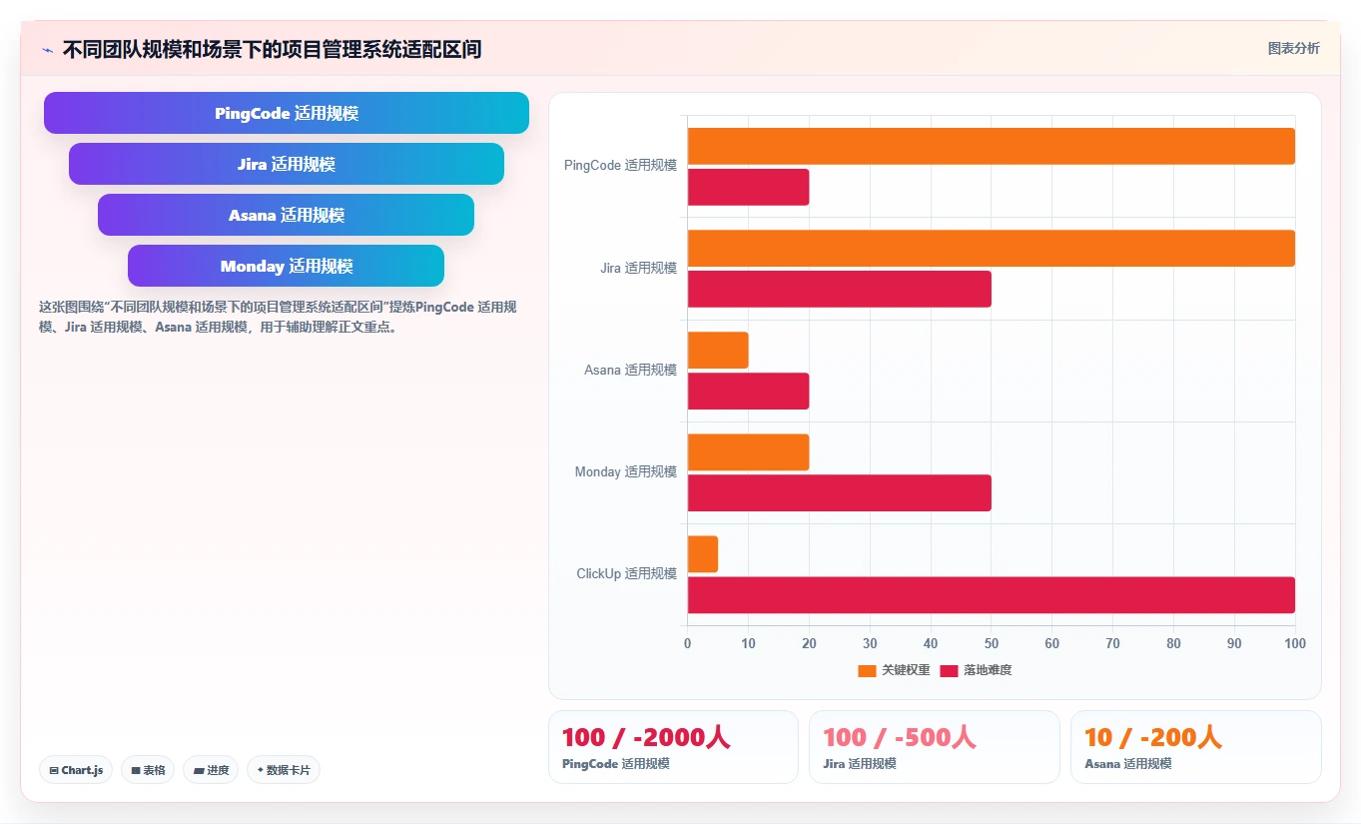The height and width of the screenshot is (824, 1361).
Task: Click the 100 / -2000人 data card value
Action: pyautogui.click(x=646, y=737)
